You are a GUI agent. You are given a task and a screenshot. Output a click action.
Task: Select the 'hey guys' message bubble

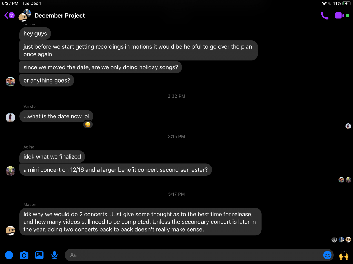pyautogui.click(x=35, y=34)
